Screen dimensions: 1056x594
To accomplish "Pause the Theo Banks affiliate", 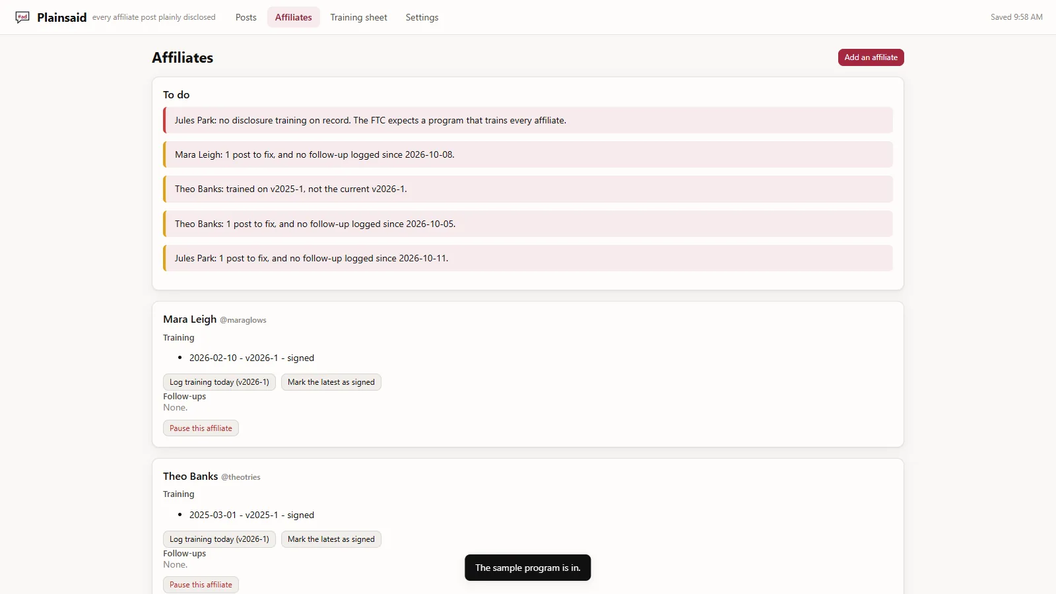I will [x=201, y=585].
